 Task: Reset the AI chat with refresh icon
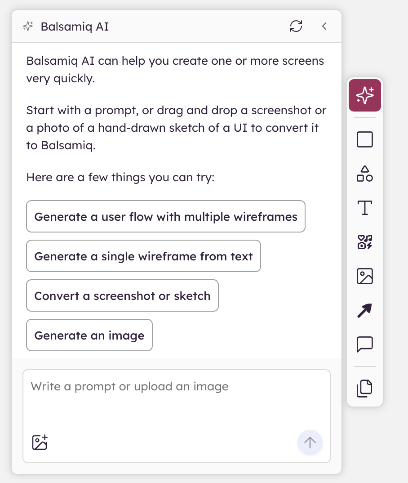pyautogui.click(x=296, y=26)
